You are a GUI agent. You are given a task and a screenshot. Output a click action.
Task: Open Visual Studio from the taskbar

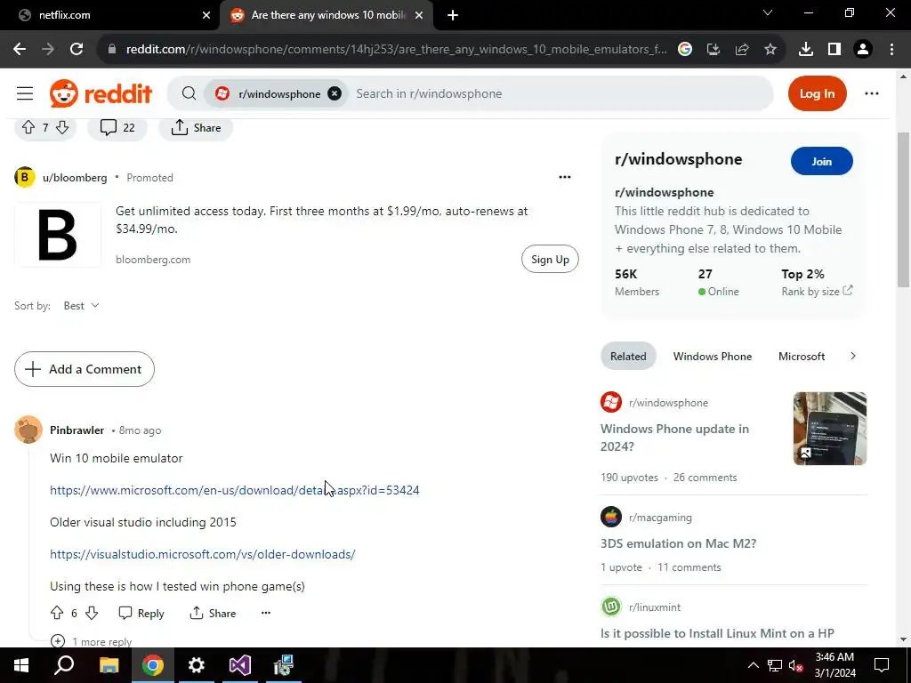pos(240,665)
